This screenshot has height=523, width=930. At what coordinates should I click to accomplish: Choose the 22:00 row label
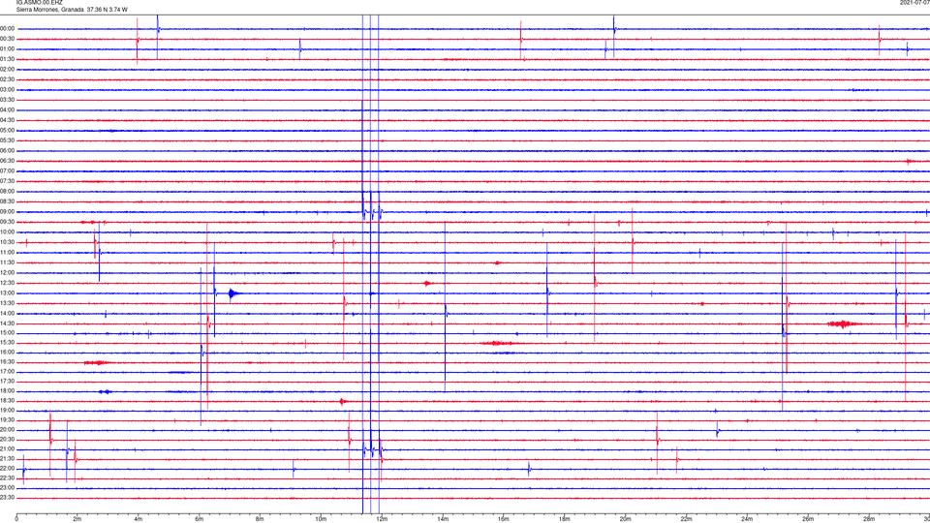[8, 469]
